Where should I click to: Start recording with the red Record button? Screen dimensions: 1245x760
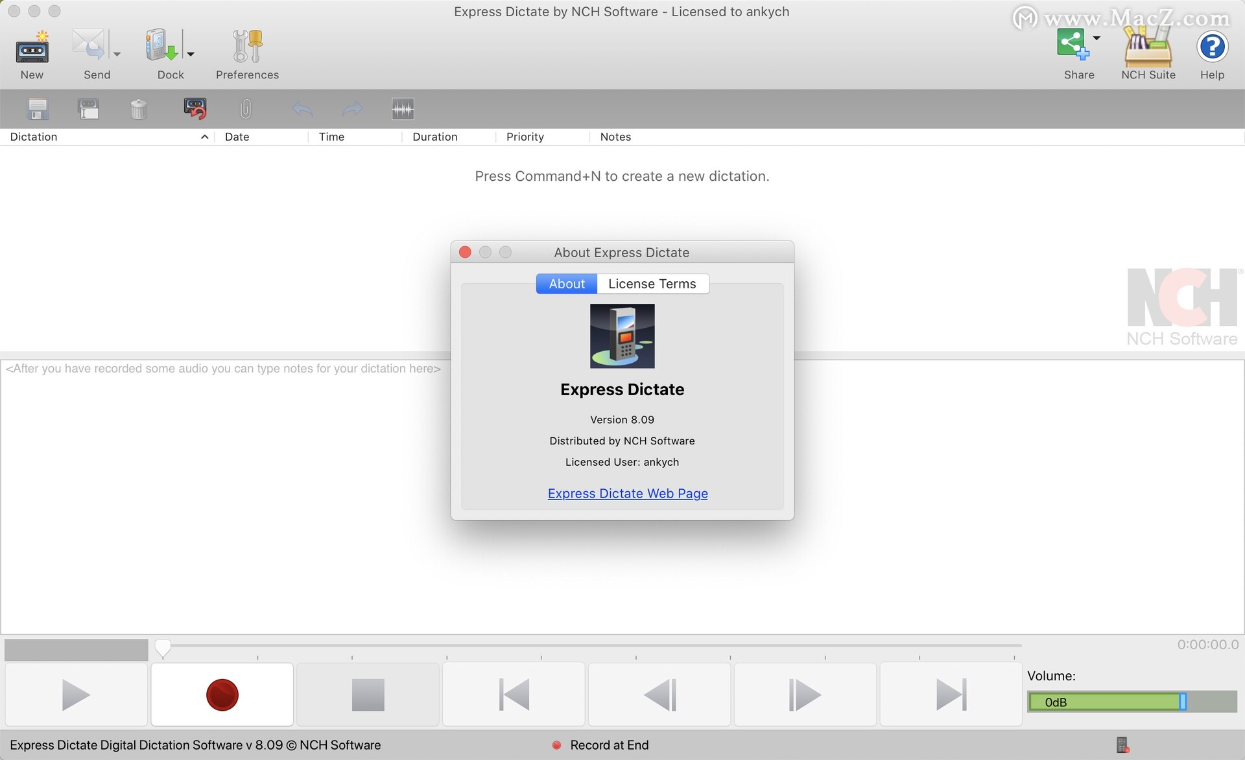222,695
